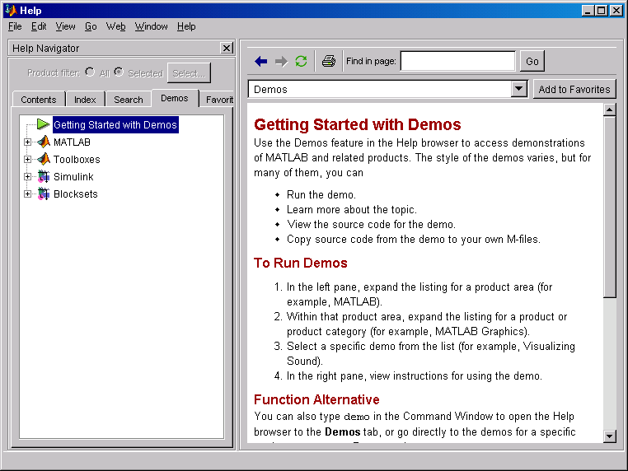This screenshot has width=628, height=471.
Task: Click the green Refresh icon
Action: [x=301, y=61]
